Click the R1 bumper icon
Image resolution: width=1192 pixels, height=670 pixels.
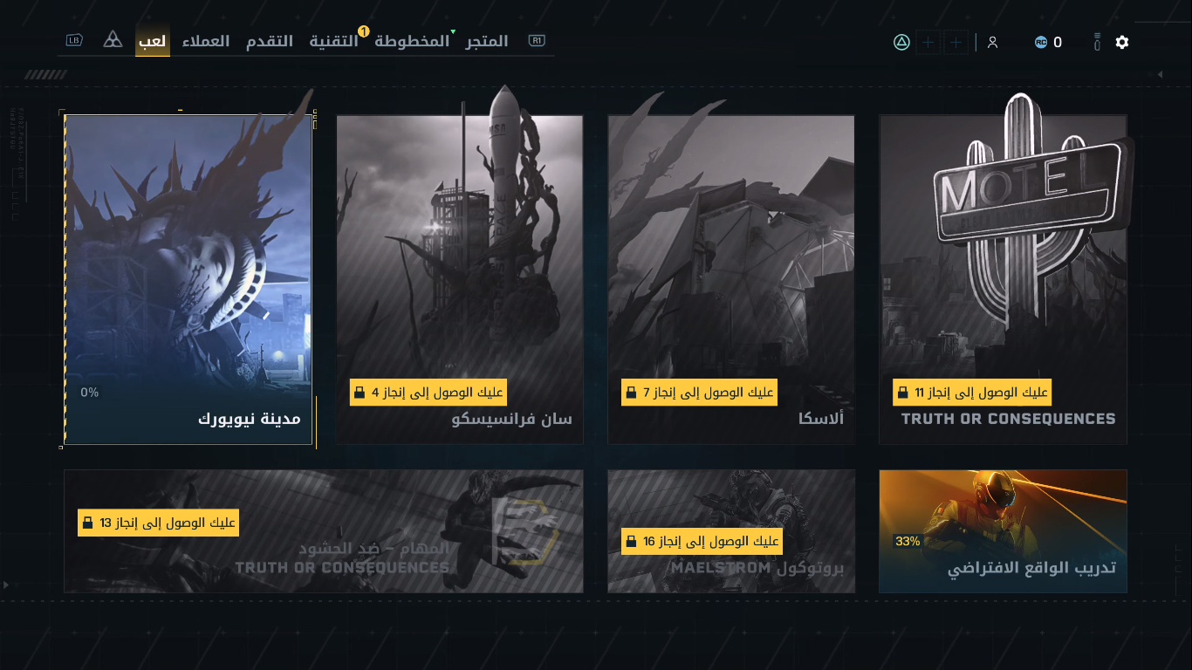point(537,40)
